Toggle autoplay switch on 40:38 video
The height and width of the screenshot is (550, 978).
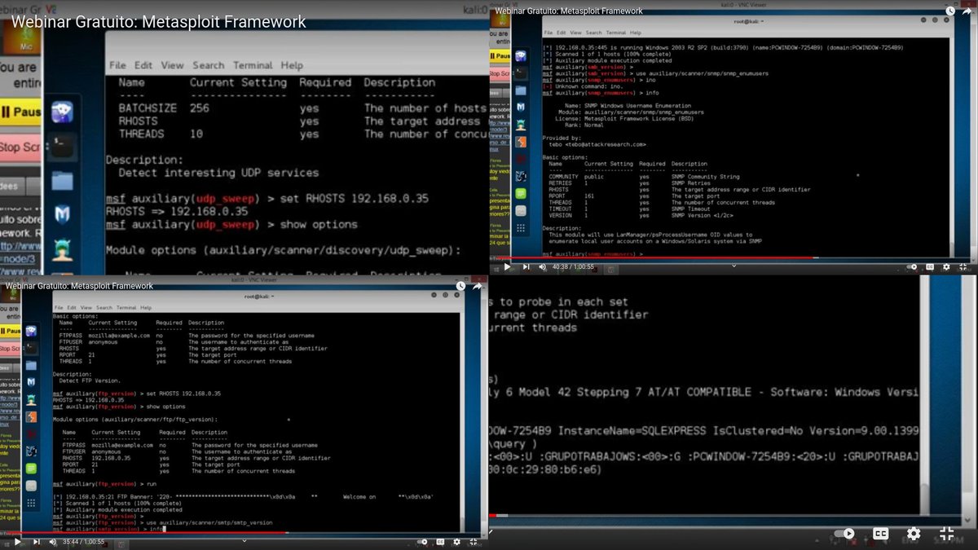pos(911,266)
